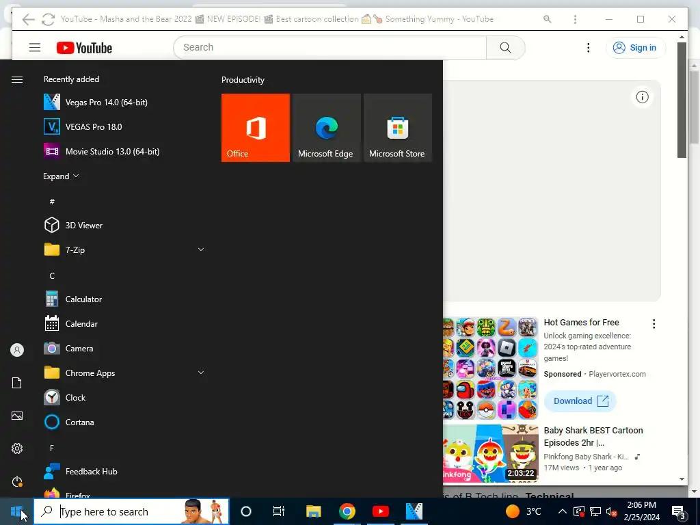Expand the Chrome Apps folder chevron
Screen dimensions: 700x525
coord(201,373)
